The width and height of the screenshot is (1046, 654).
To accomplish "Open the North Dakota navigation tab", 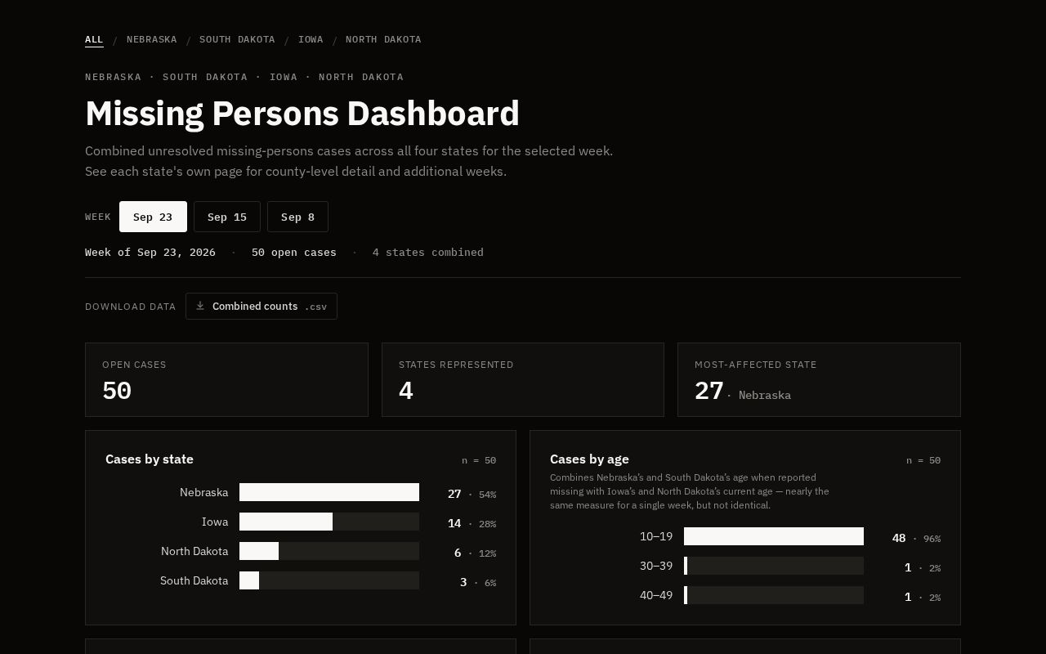I will [383, 39].
